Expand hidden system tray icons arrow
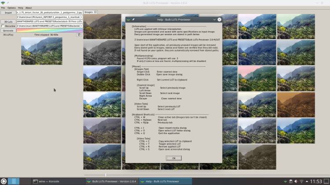Image resolution: width=330 pixels, height=185 pixels. [x=307, y=181]
